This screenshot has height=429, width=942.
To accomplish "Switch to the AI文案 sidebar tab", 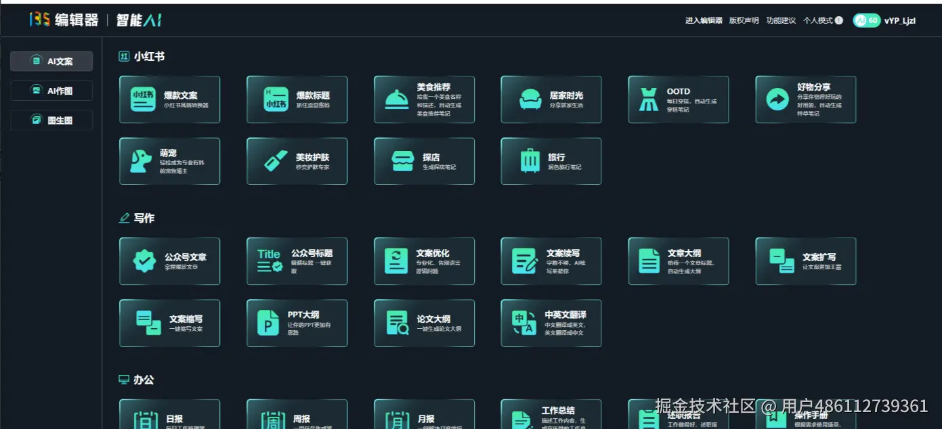I will (x=51, y=61).
